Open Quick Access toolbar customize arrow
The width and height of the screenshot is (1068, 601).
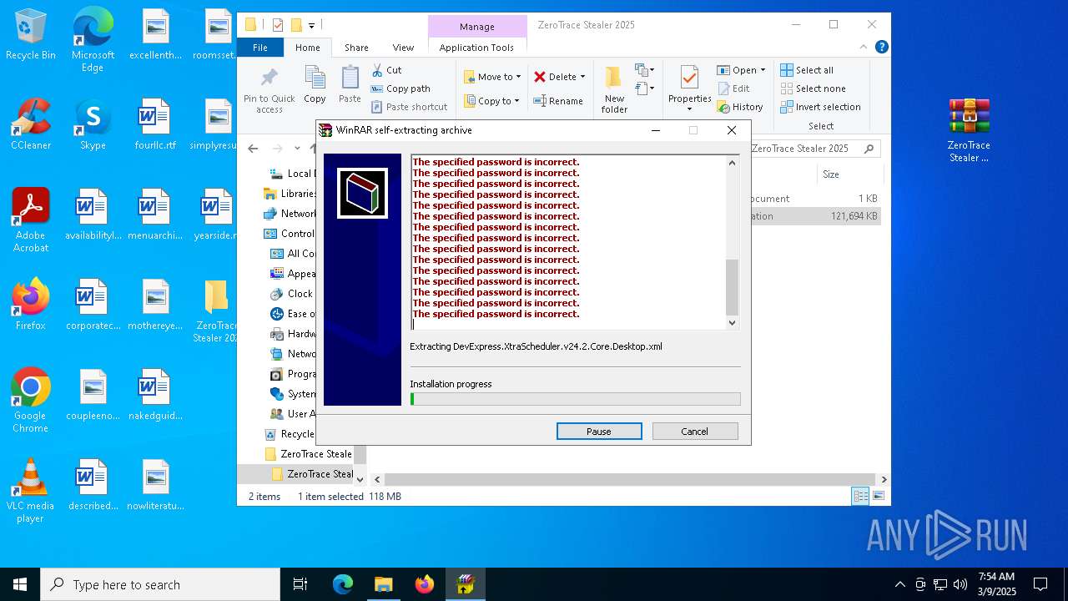pos(311,25)
